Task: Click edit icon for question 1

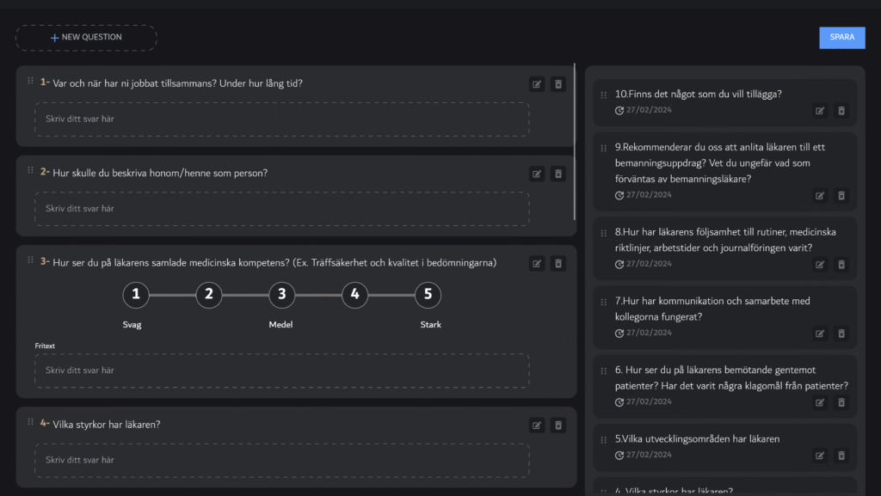Action: pyautogui.click(x=537, y=84)
